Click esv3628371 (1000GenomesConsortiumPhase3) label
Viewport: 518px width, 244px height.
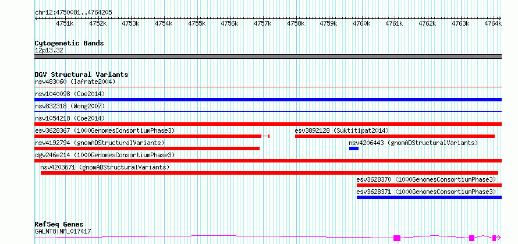tap(426, 192)
